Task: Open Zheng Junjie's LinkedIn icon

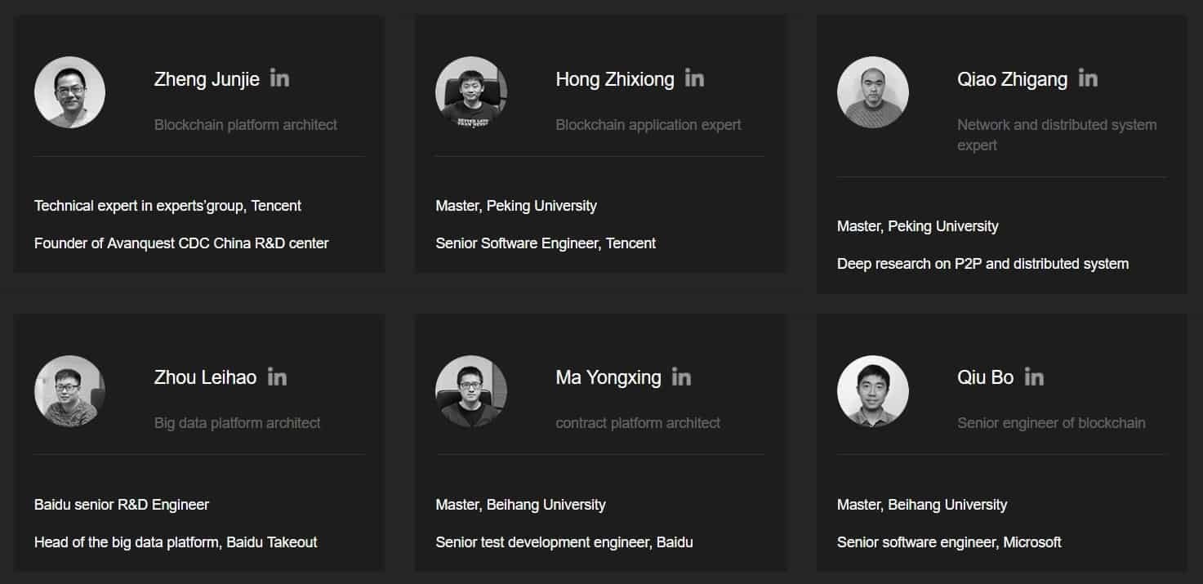Action: (279, 78)
